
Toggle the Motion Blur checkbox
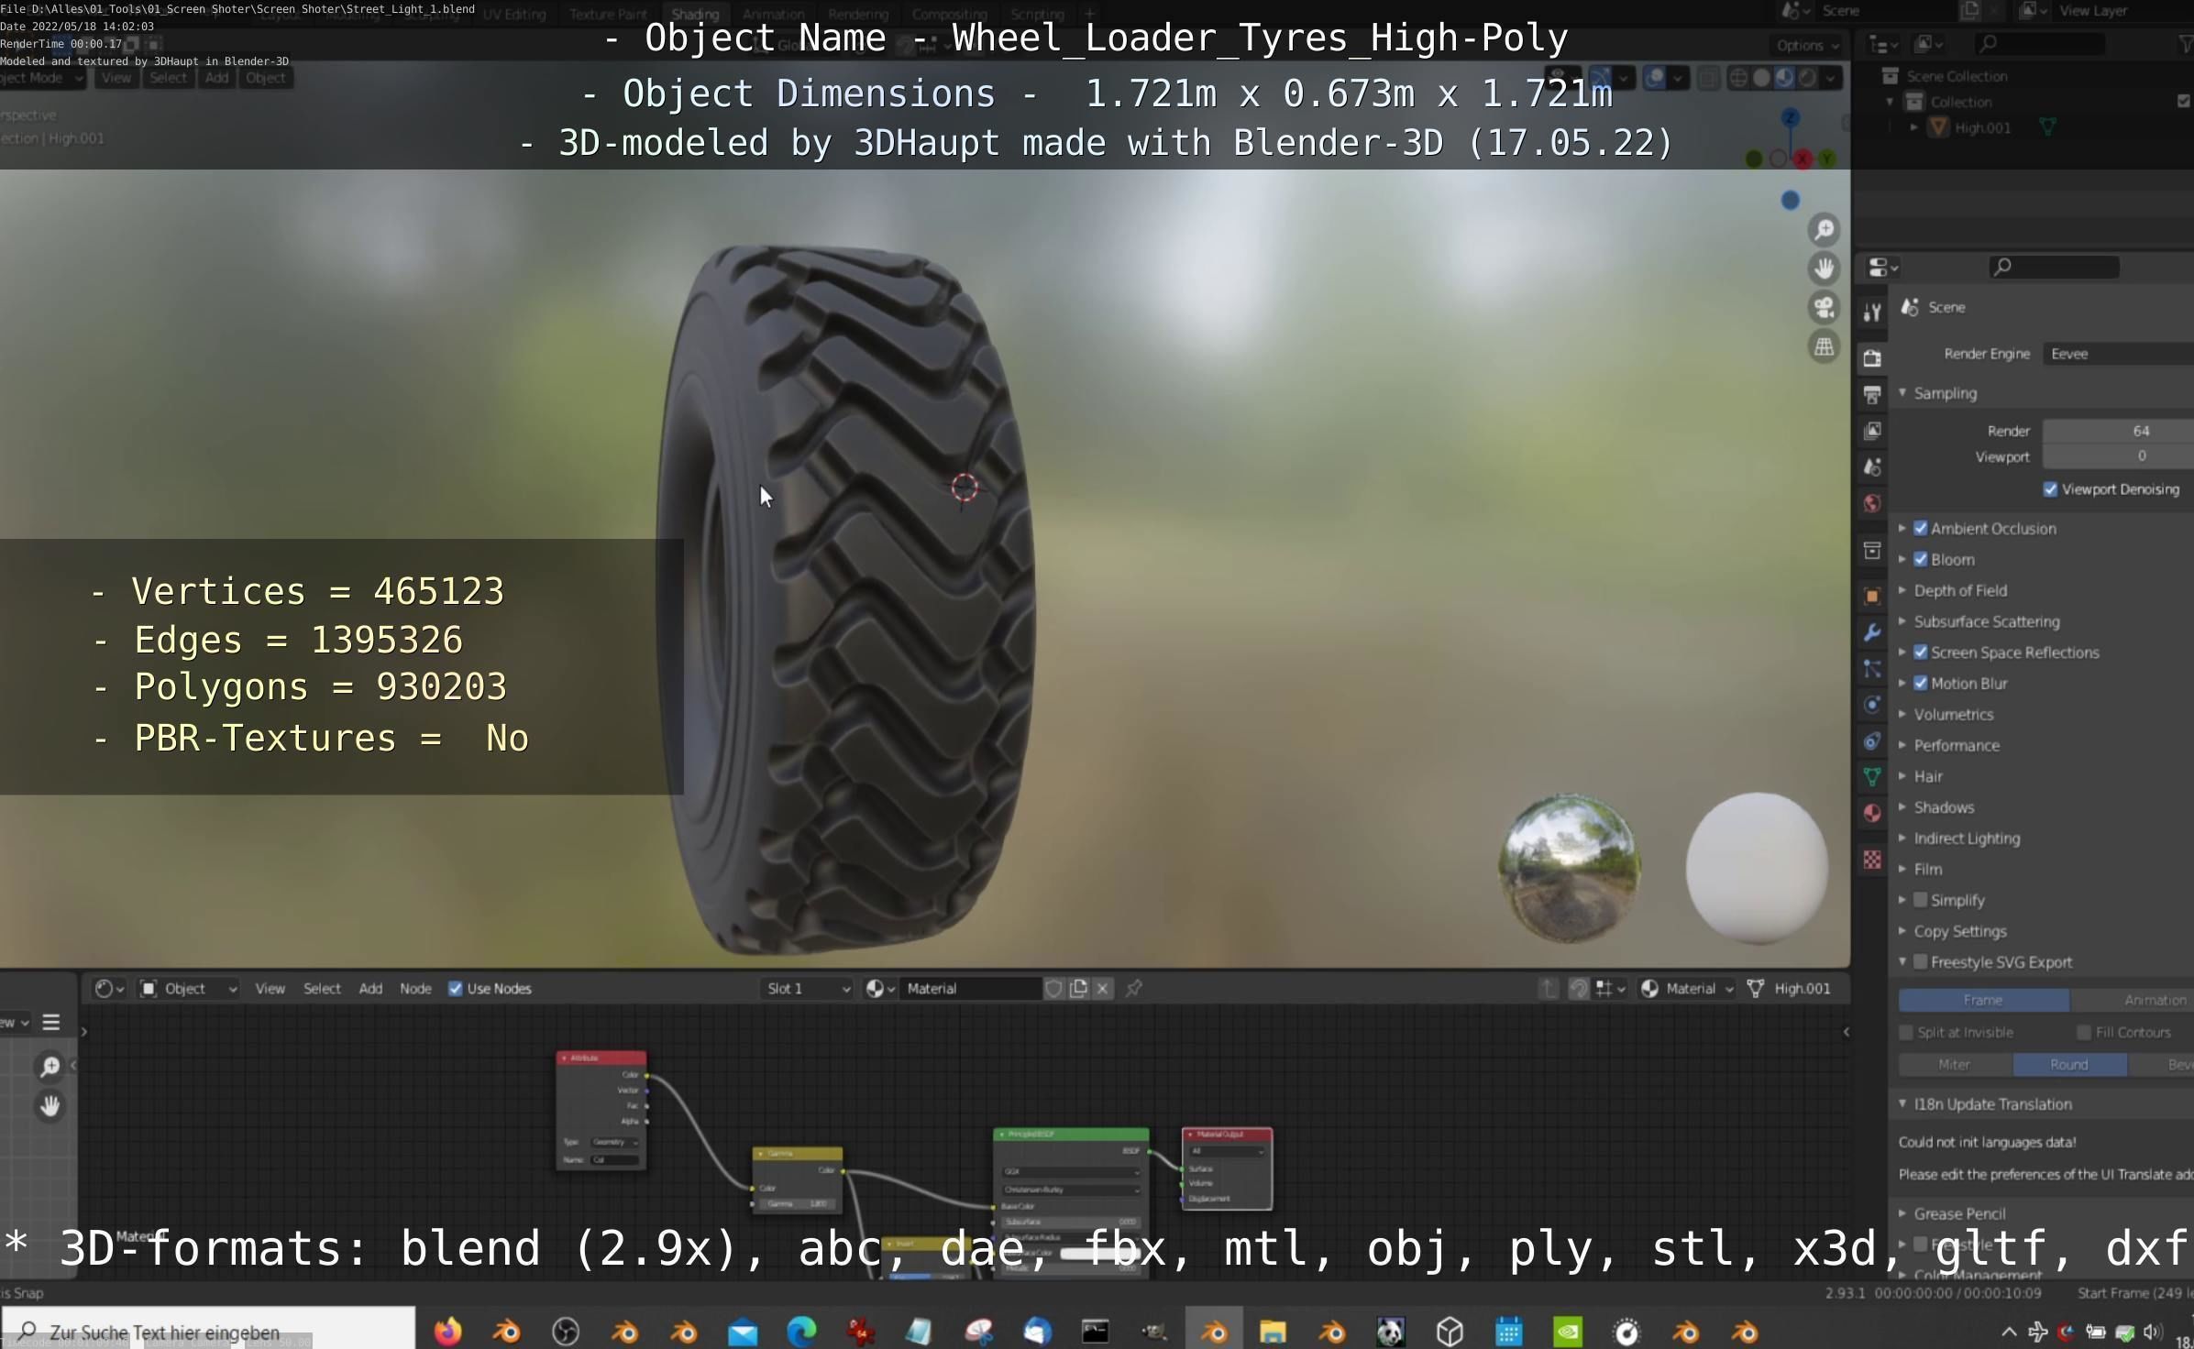(x=1921, y=683)
